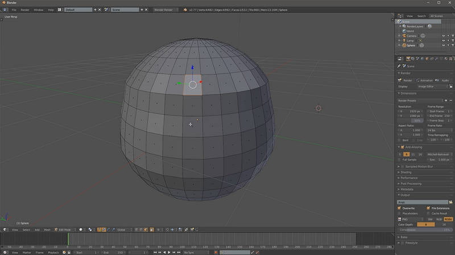Expand the Sampled Motion Blur panel
The image size is (455, 255).
[x=418, y=166]
